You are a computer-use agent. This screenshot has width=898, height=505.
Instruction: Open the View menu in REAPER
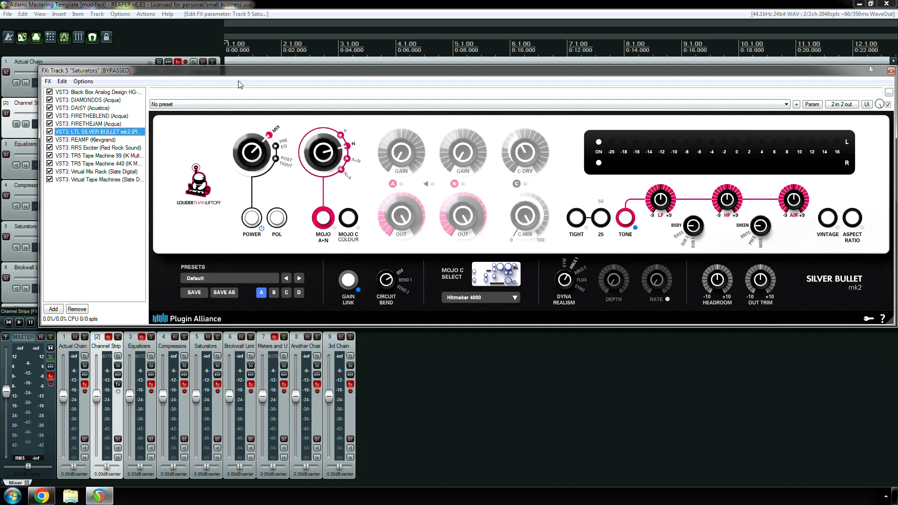(40, 14)
